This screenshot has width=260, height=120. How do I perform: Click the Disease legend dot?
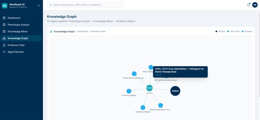point(243,31)
